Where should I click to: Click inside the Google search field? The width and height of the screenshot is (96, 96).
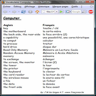point(76,12)
